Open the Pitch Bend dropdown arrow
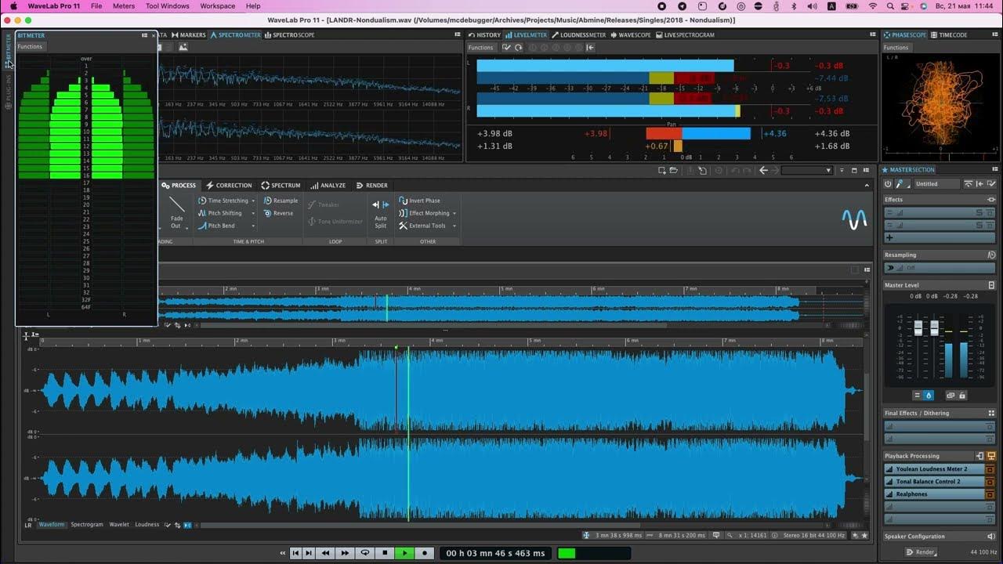This screenshot has width=1003, height=564. [253, 226]
